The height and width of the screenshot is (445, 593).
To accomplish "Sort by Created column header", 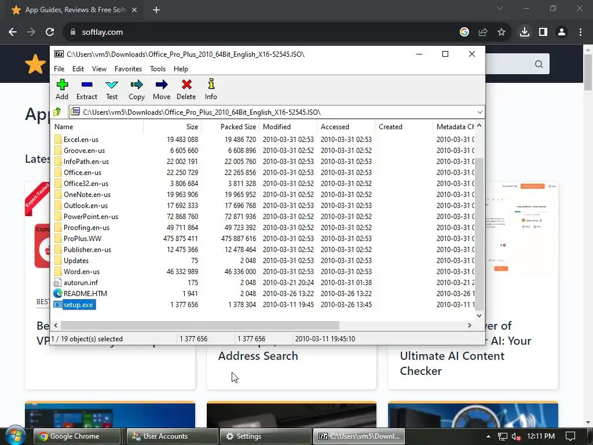I will click(404, 127).
